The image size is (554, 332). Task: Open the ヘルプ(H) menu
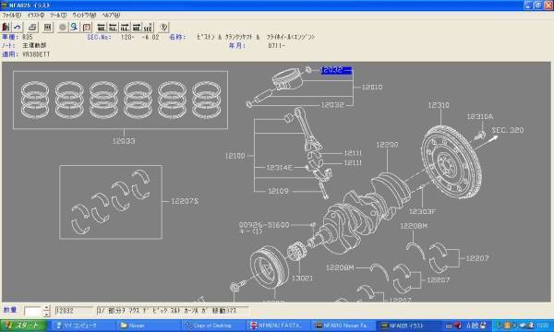(111, 15)
